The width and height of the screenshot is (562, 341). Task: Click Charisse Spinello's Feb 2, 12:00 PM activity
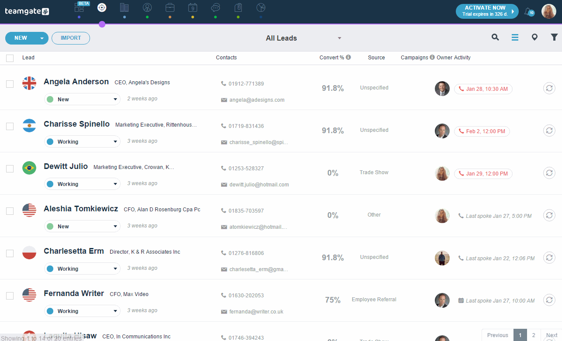pyautogui.click(x=482, y=131)
